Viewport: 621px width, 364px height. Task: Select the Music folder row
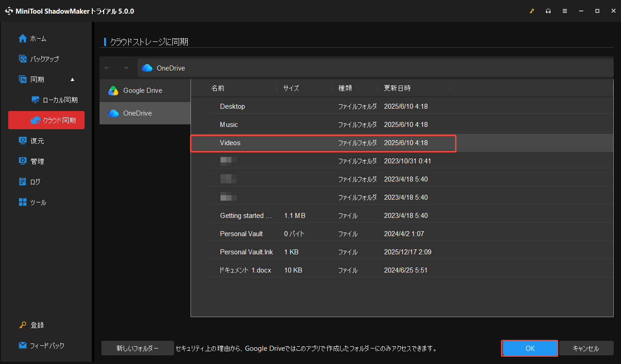(x=402, y=125)
